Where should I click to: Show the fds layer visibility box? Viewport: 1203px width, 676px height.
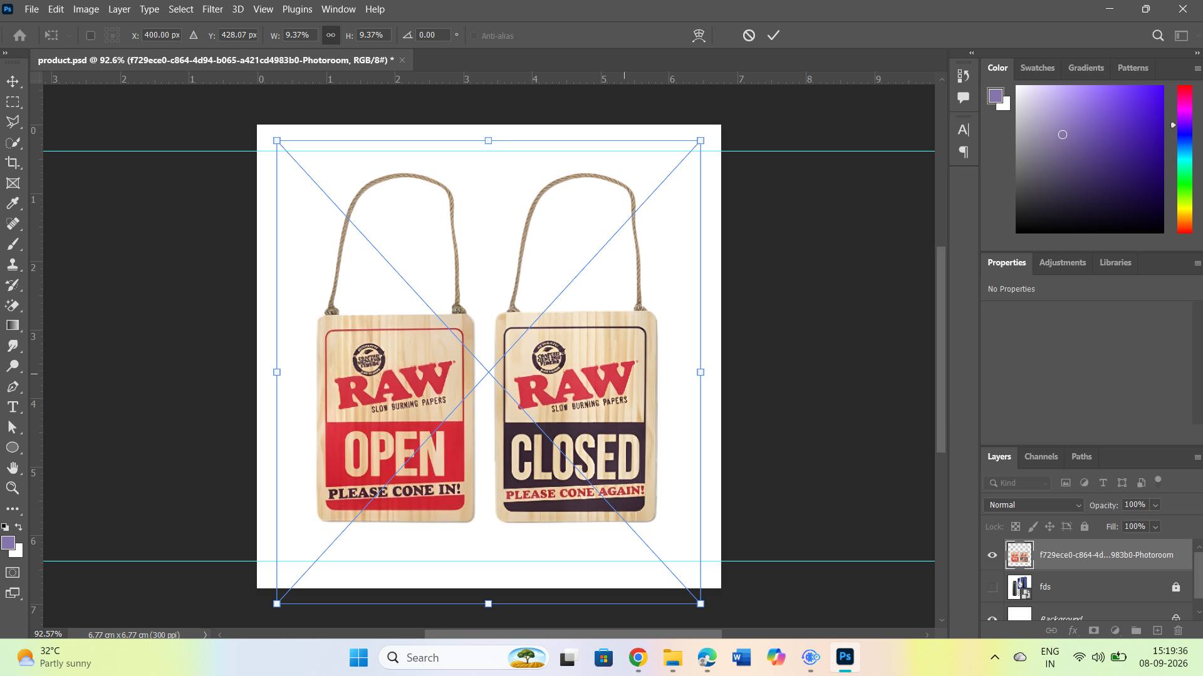click(x=992, y=587)
